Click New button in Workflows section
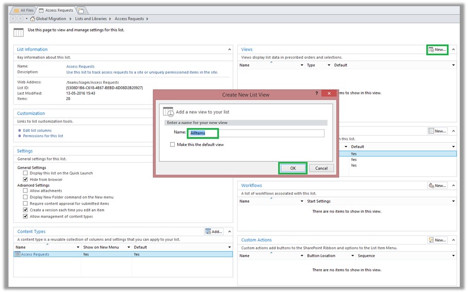Image resolution: width=468 pixels, height=293 pixels. point(437,186)
